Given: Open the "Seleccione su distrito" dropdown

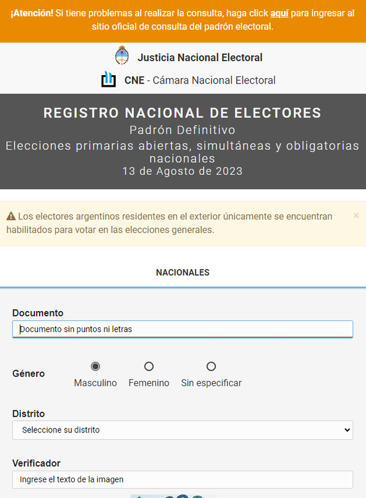Looking at the screenshot, I should coord(182,430).
